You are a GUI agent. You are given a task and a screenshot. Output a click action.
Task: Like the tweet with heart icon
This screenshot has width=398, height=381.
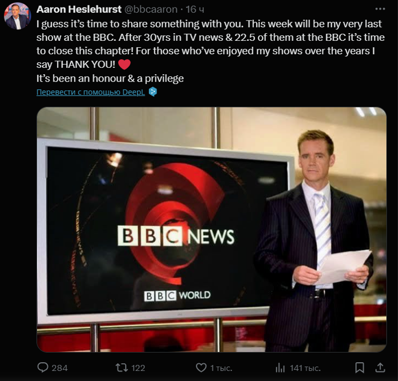[x=201, y=368]
